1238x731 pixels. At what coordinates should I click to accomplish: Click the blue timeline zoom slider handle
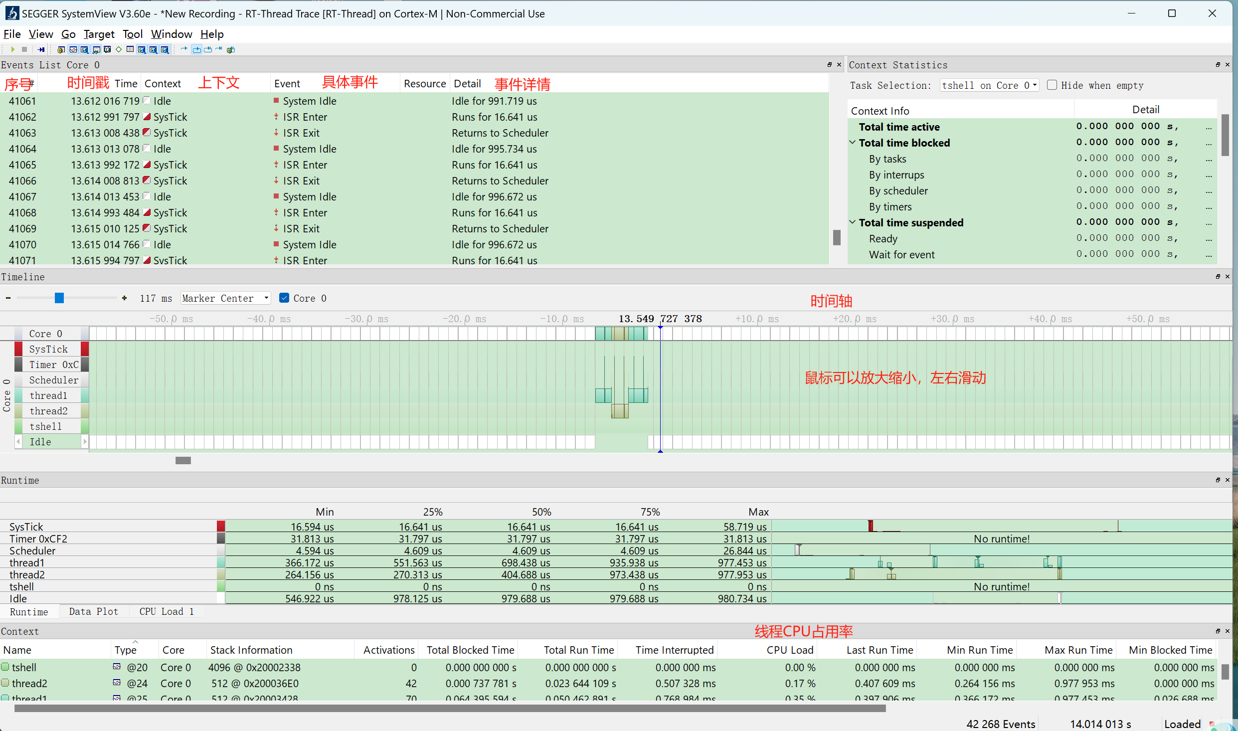pyautogui.click(x=59, y=298)
